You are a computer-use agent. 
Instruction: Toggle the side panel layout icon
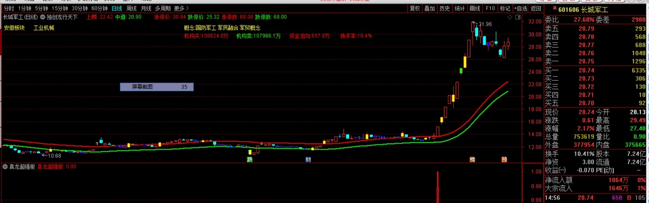click(x=517, y=17)
